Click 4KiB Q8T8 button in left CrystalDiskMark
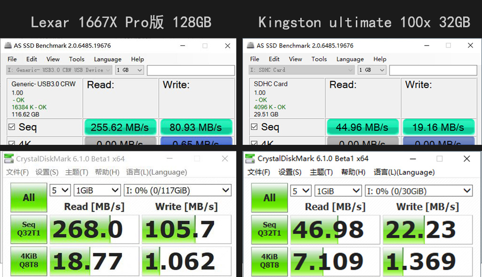The image size is (482, 277). [29, 261]
